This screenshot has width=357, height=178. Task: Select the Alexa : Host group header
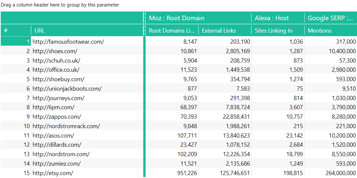click(278, 18)
